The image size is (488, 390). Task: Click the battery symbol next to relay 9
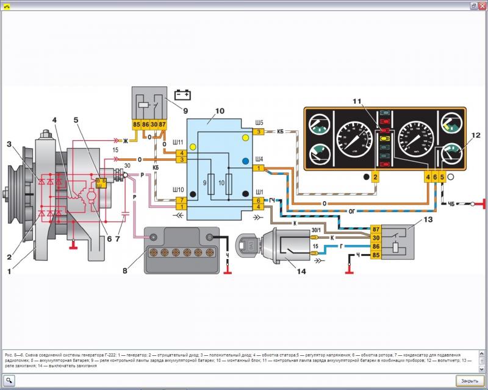(182, 94)
